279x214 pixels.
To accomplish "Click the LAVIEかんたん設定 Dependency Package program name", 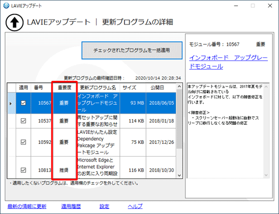I will 98,142.
